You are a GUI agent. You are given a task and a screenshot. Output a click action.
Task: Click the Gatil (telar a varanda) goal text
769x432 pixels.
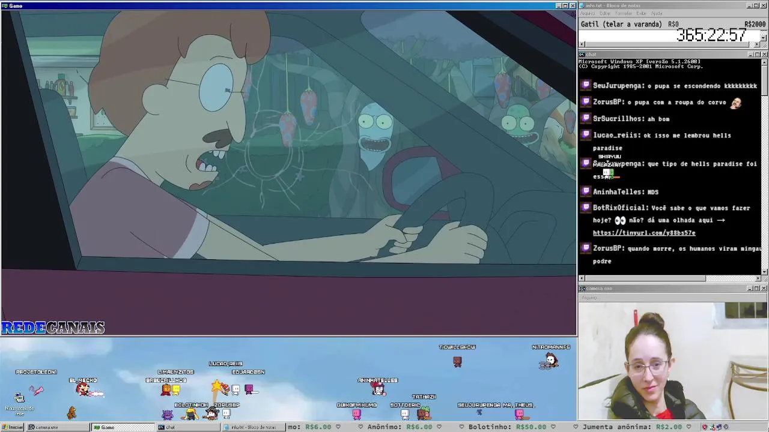622,25
